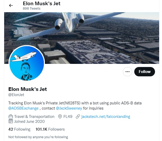Screen dimensions: 162x141
Task: Click the Joined June 2020 text
Action: (x=29, y=122)
